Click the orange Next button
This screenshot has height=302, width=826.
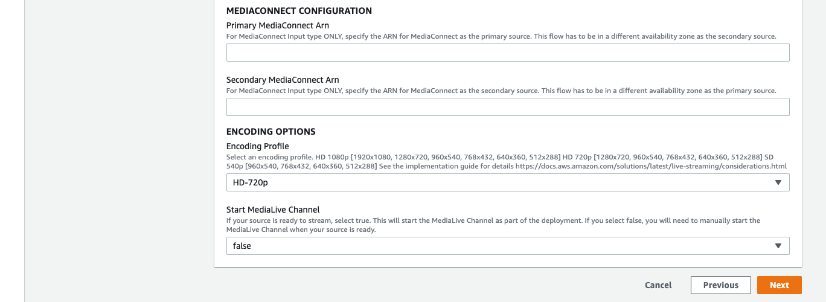click(779, 285)
